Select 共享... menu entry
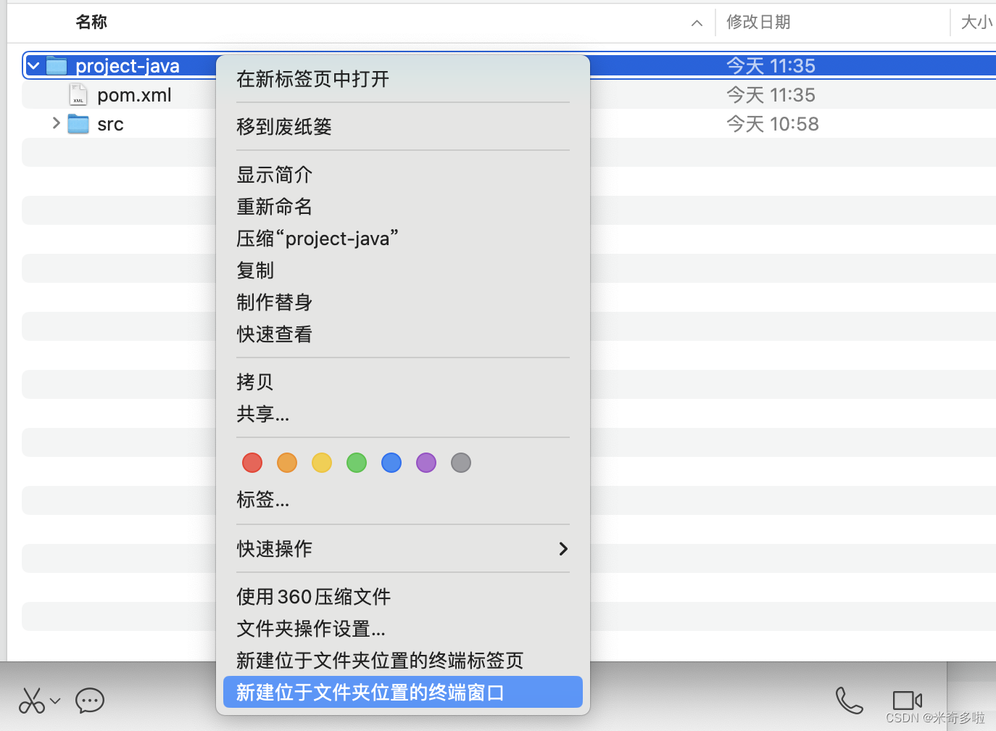The width and height of the screenshot is (996, 731). click(x=403, y=413)
